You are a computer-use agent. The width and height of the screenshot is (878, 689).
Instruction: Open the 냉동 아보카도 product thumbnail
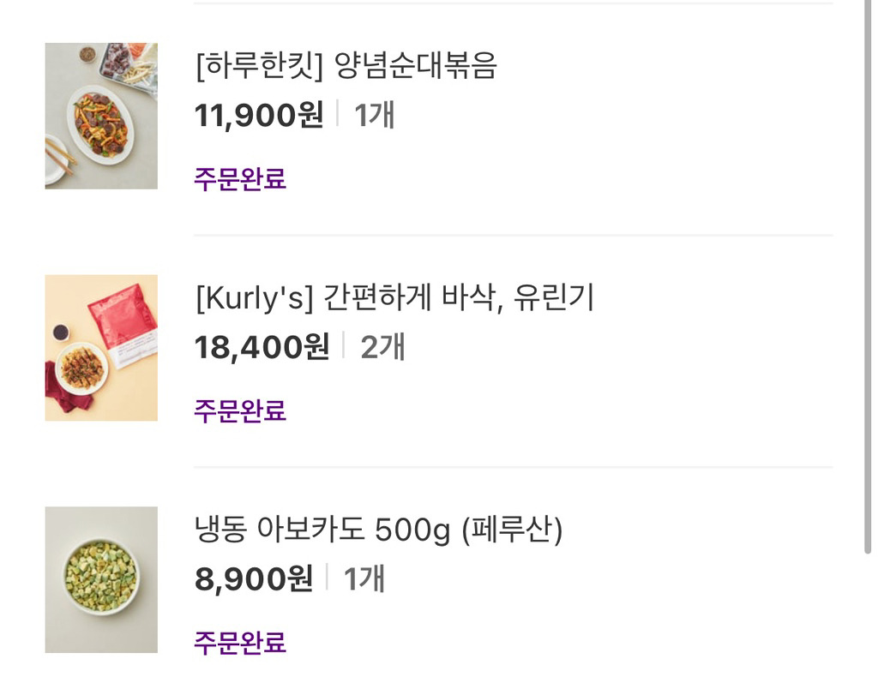coord(101,580)
